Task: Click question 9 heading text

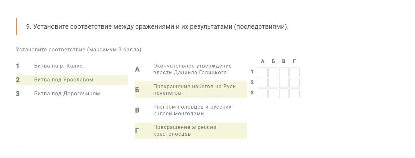Action: tap(158, 26)
